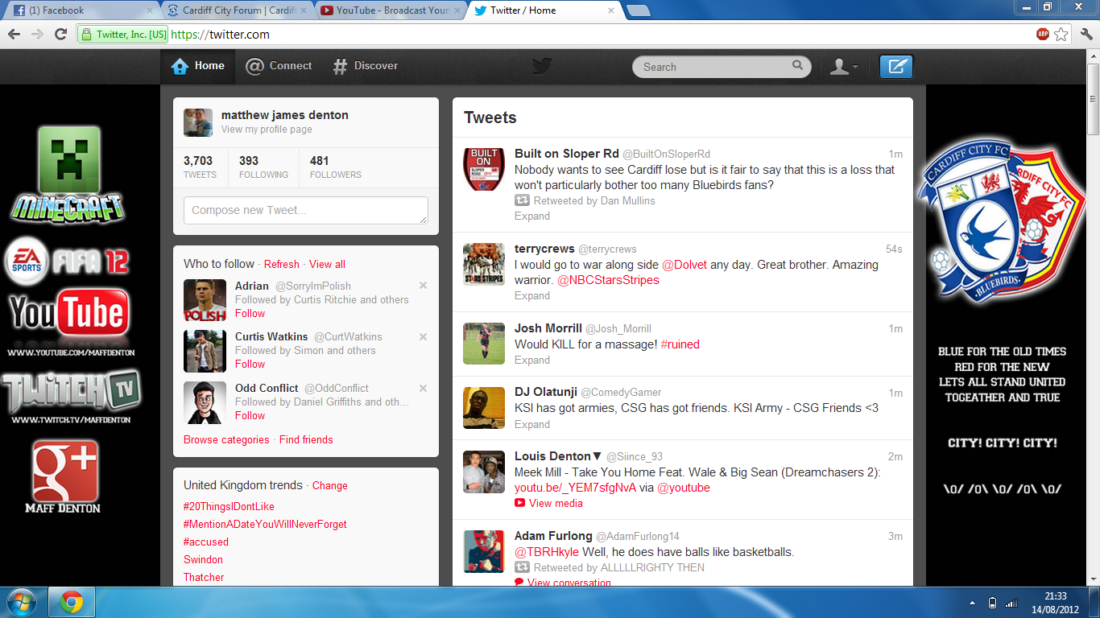Viewport: 1100px width, 618px height.
Task: Go back using the browser back arrow
Action: click(x=14, y=34)
